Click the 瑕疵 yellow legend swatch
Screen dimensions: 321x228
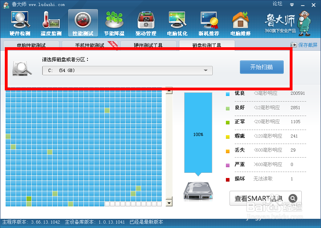pyautogui.click(x=228, y=137)
